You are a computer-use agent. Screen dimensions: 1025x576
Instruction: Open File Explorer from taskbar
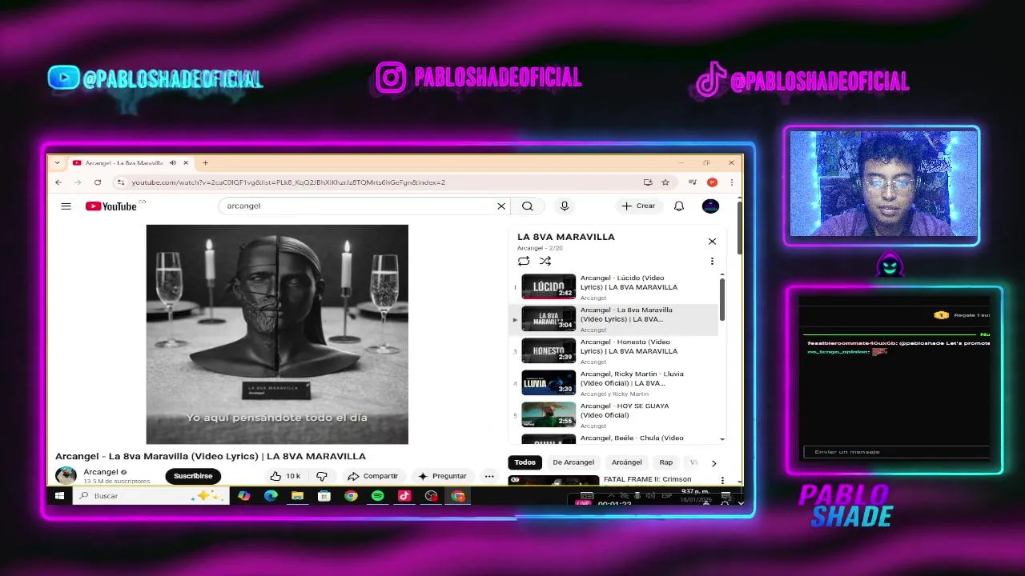tap(297, 496)
